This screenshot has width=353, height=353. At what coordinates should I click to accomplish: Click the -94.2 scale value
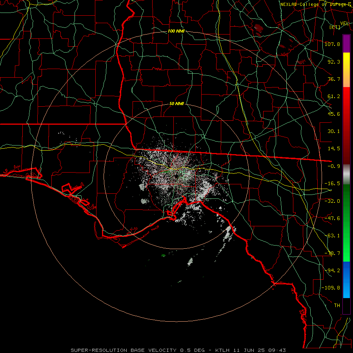332,270
